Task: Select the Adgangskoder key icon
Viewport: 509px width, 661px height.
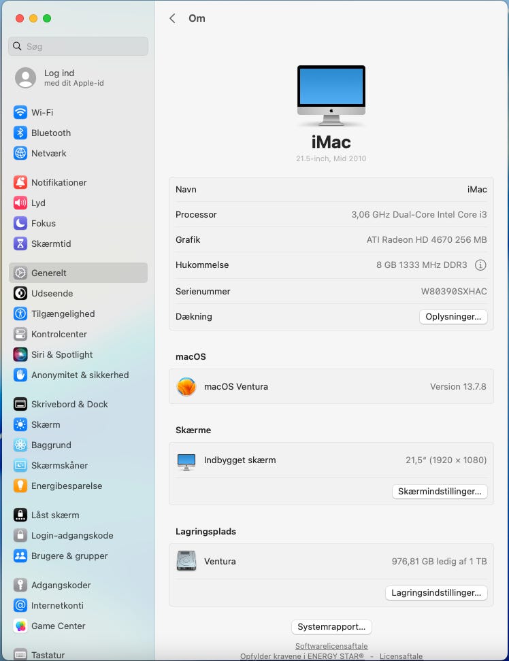Action: pos(20,585)
